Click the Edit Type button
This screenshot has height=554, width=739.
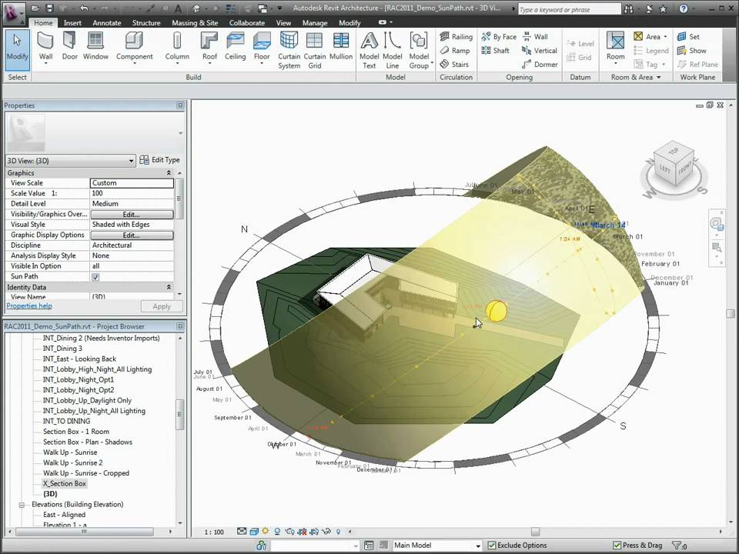pyautogui.click(x=160, y=160)
